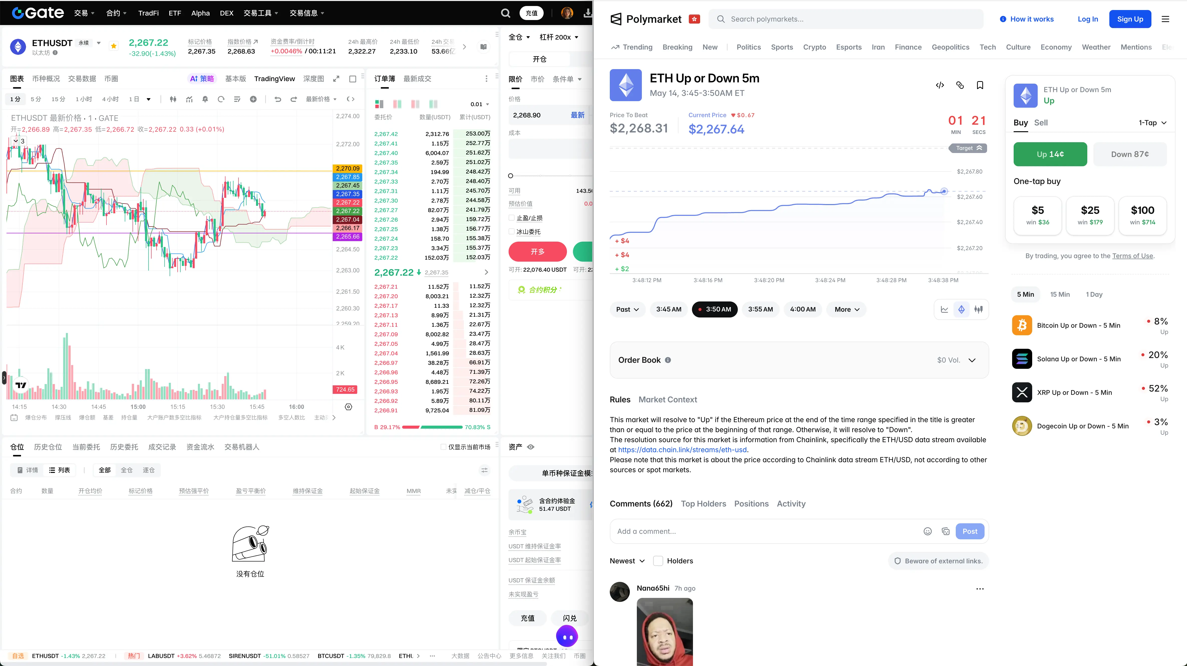Switch to 最新成交 tab
The height and width of the screenshot is (666, 1187).
click(x=417, y=79)
